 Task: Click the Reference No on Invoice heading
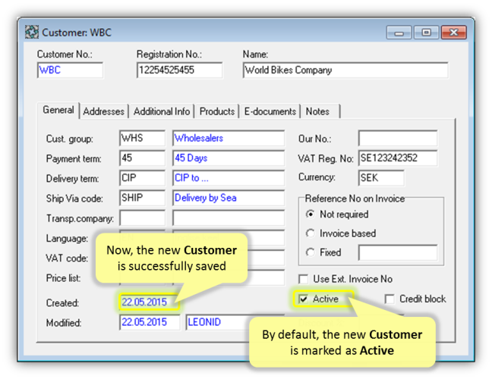tap(355, 199)
